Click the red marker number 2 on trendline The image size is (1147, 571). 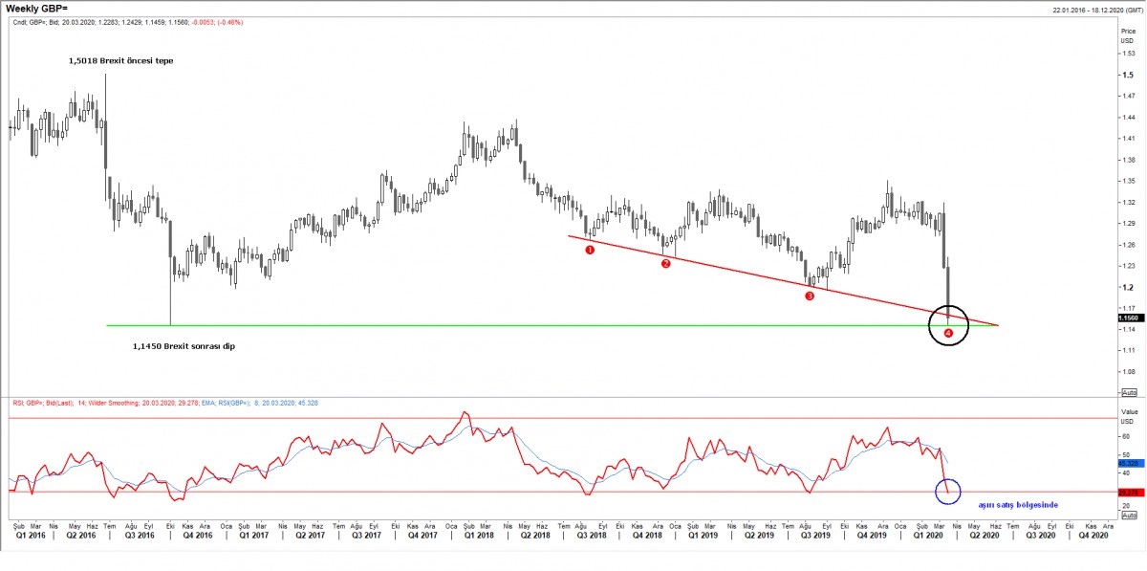[666, 263]
